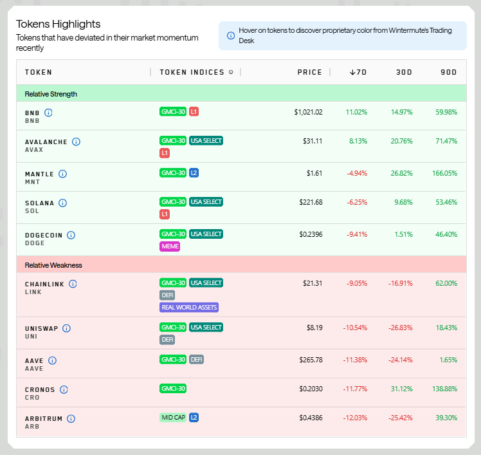Open the info icon beside Avalanche

[x=76, y=142]
